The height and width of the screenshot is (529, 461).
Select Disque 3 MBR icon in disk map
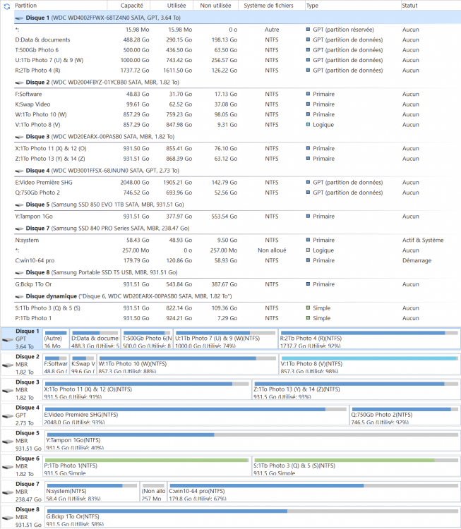click(8, 390)
